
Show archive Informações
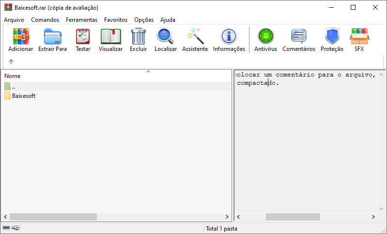click(x=229, y=40)
